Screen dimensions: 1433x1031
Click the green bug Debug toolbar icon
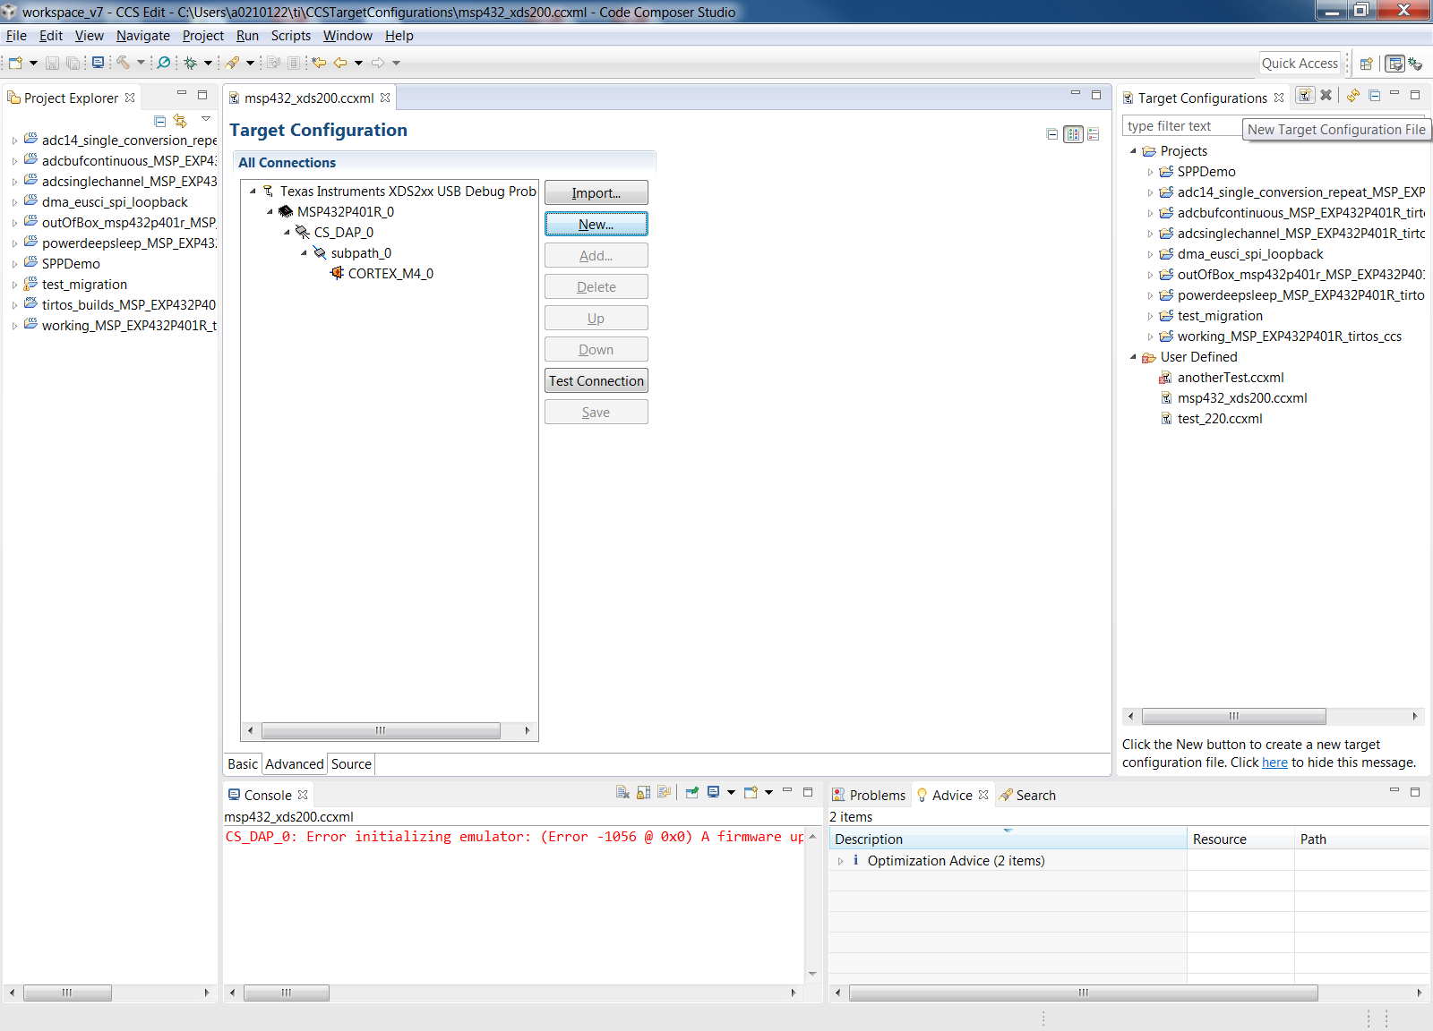click(x=190, y=63)
